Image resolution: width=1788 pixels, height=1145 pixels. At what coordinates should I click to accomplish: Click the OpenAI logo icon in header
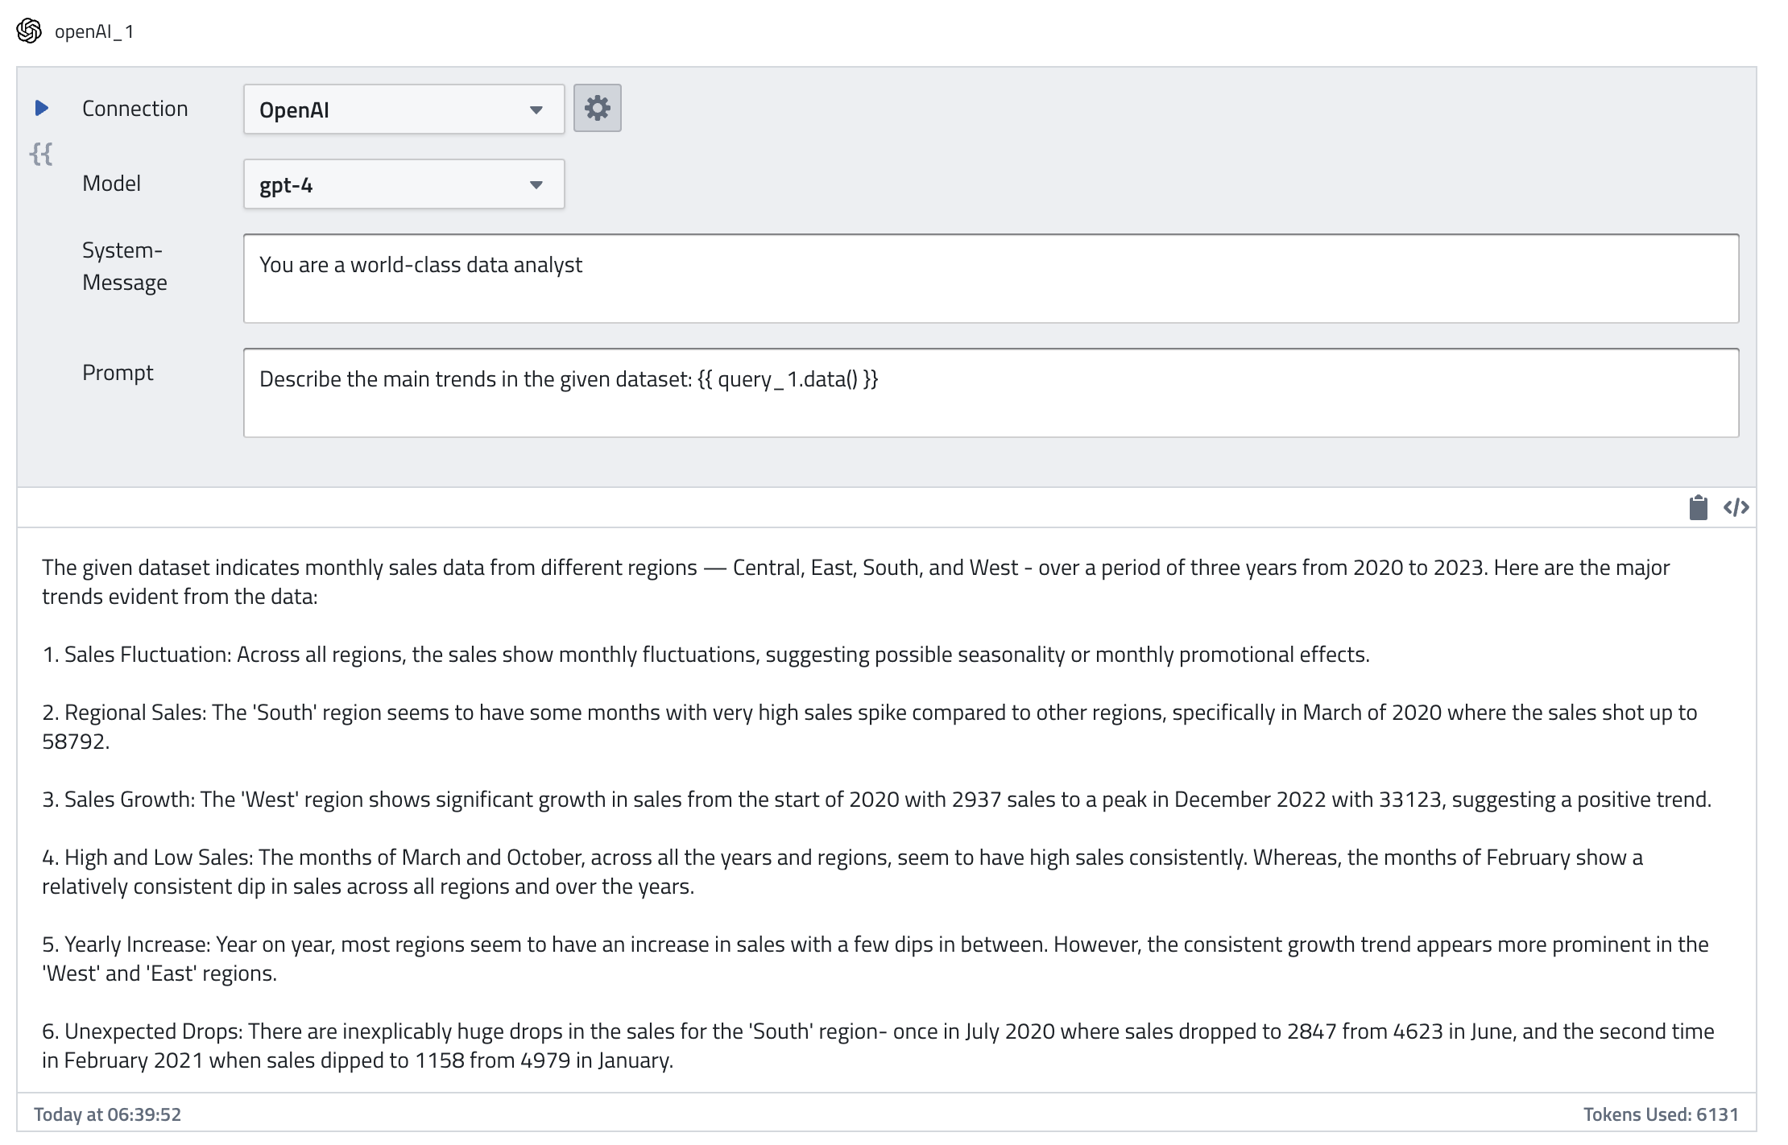(x=29, y=31)
